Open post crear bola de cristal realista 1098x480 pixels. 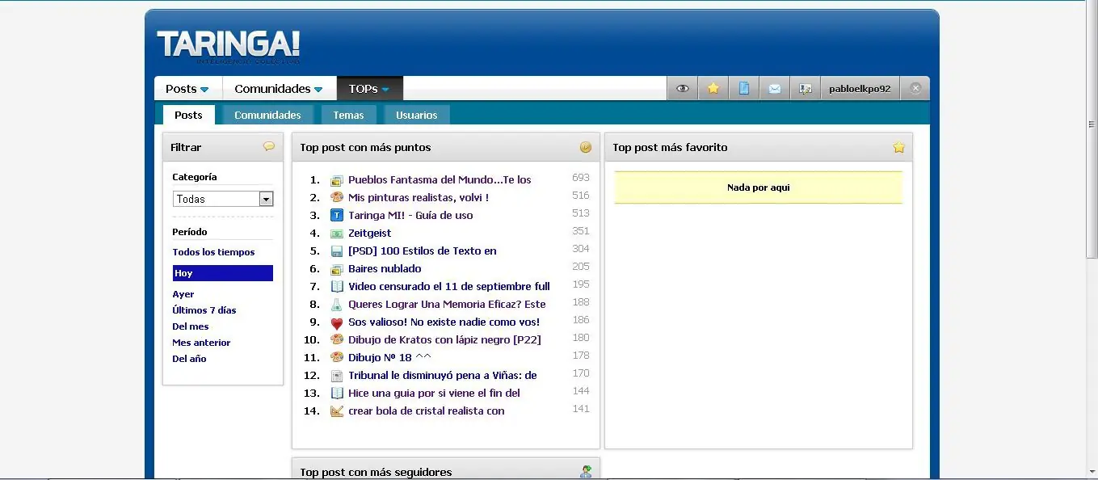[x=427, y=411]
